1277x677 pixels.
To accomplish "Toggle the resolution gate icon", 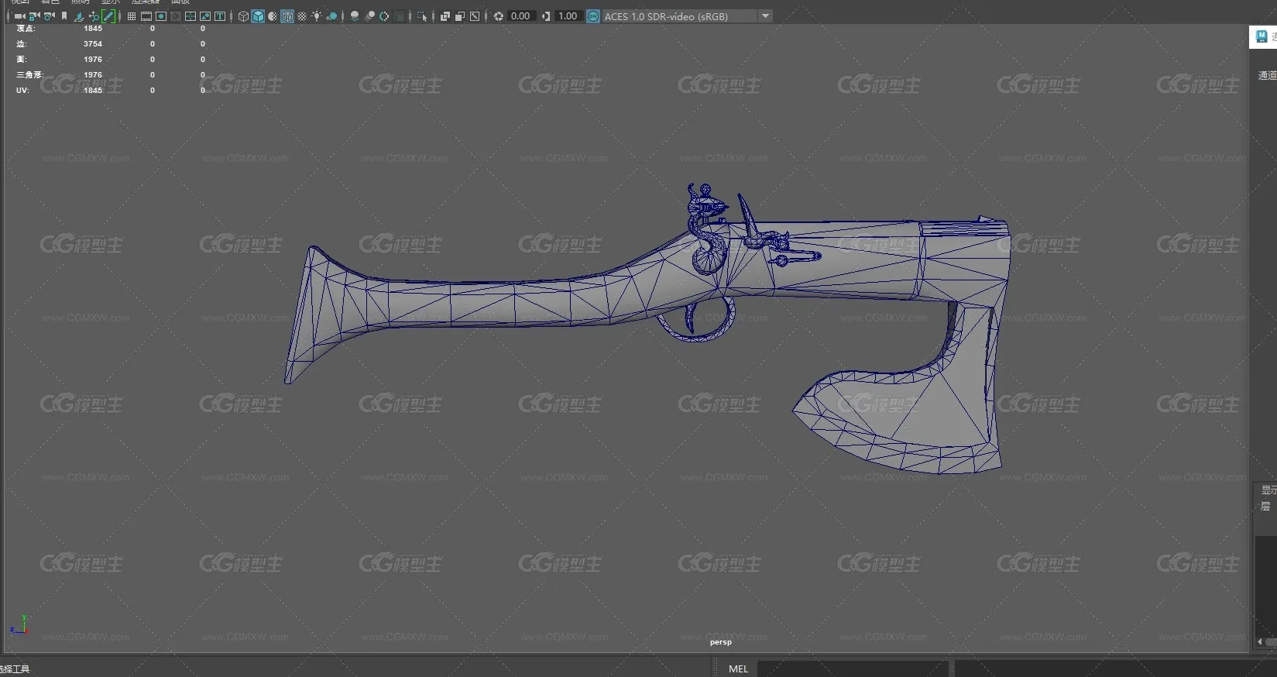I will pos(161,16).
